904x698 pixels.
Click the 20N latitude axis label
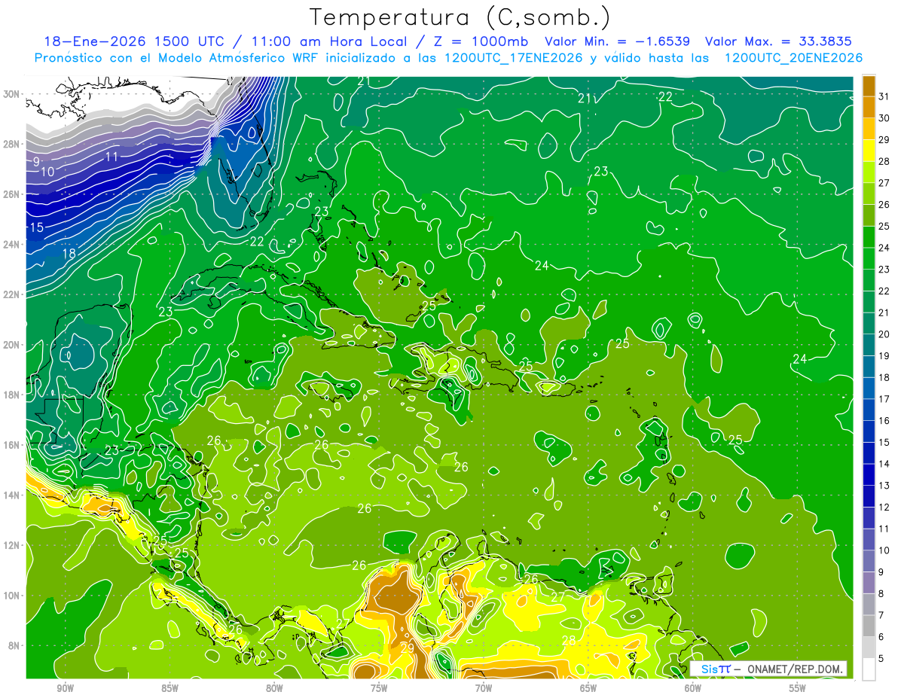tap(12, 345)
